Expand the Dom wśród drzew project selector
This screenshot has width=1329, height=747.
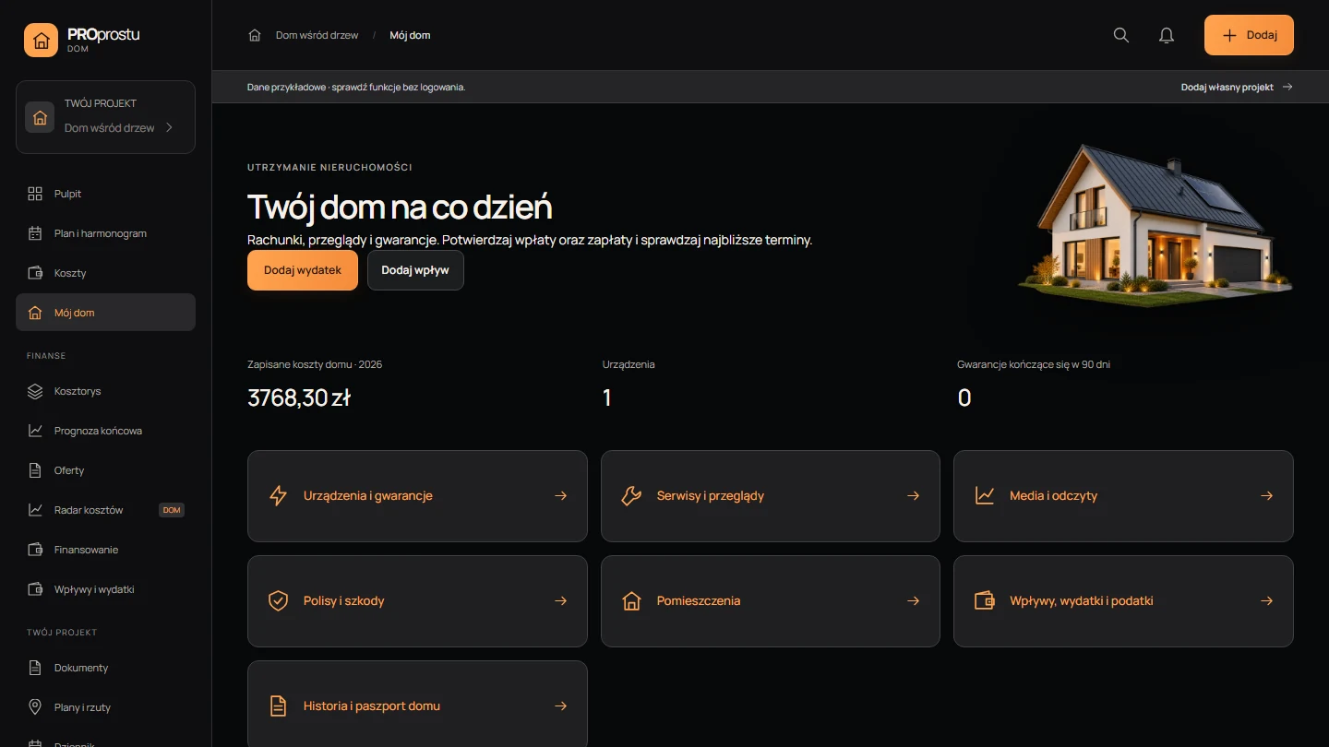point(105,117)
